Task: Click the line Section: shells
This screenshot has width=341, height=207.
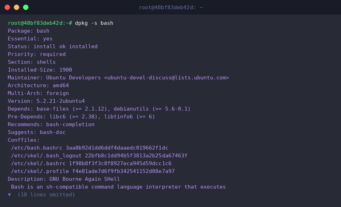Action: [x=32, y=62]
